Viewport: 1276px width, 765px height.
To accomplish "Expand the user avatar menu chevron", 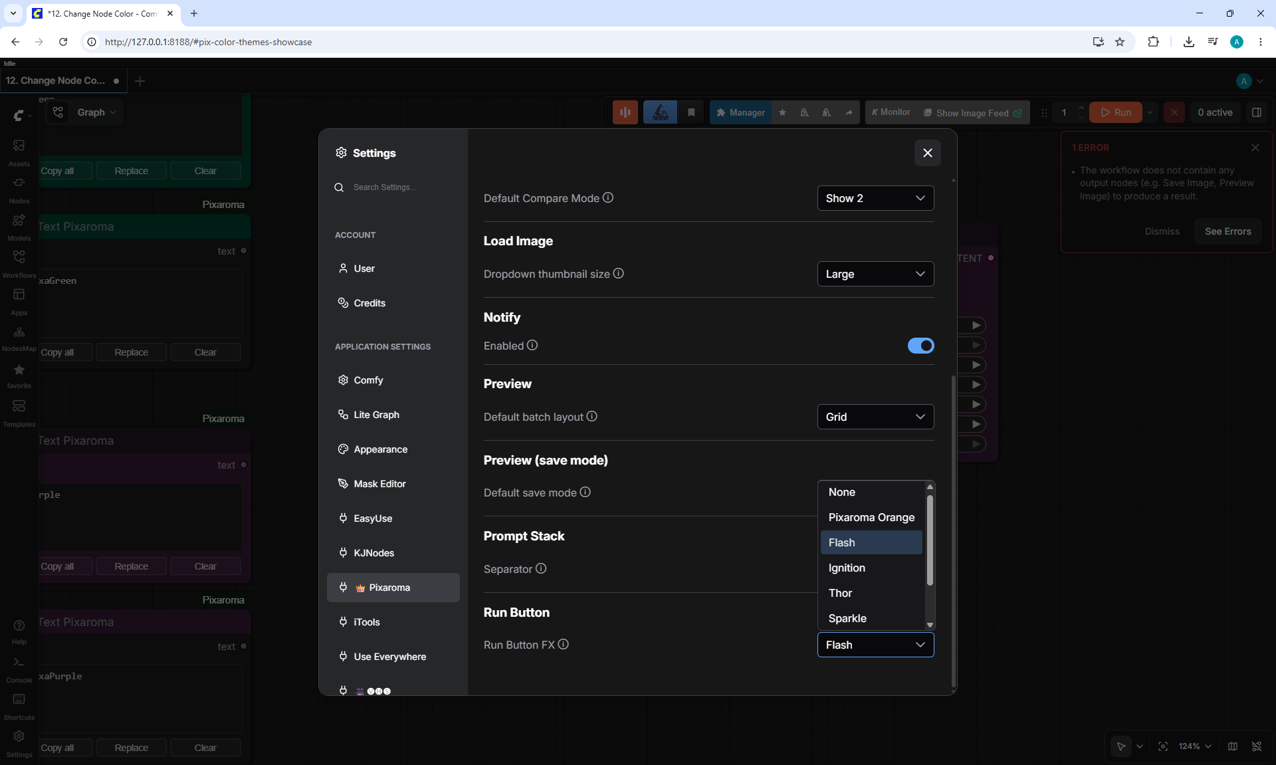I will click(x=1260, y=81).
